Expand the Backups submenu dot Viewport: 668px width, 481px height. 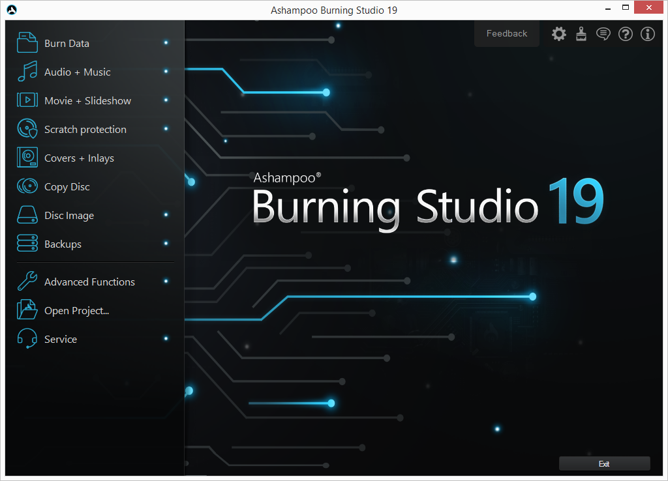click(x=166, y=243)
